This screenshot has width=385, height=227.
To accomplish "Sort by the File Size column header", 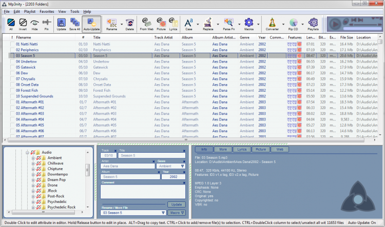I will tap(346, 37).
